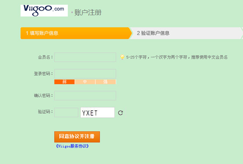The height and width of the screenshot is (164, 243).
Task: Focus the 验证码 text input box
Action: (x=66, y=112)
